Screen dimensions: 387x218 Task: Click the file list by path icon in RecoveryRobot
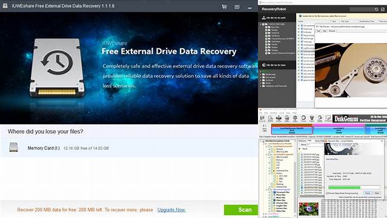263,18
